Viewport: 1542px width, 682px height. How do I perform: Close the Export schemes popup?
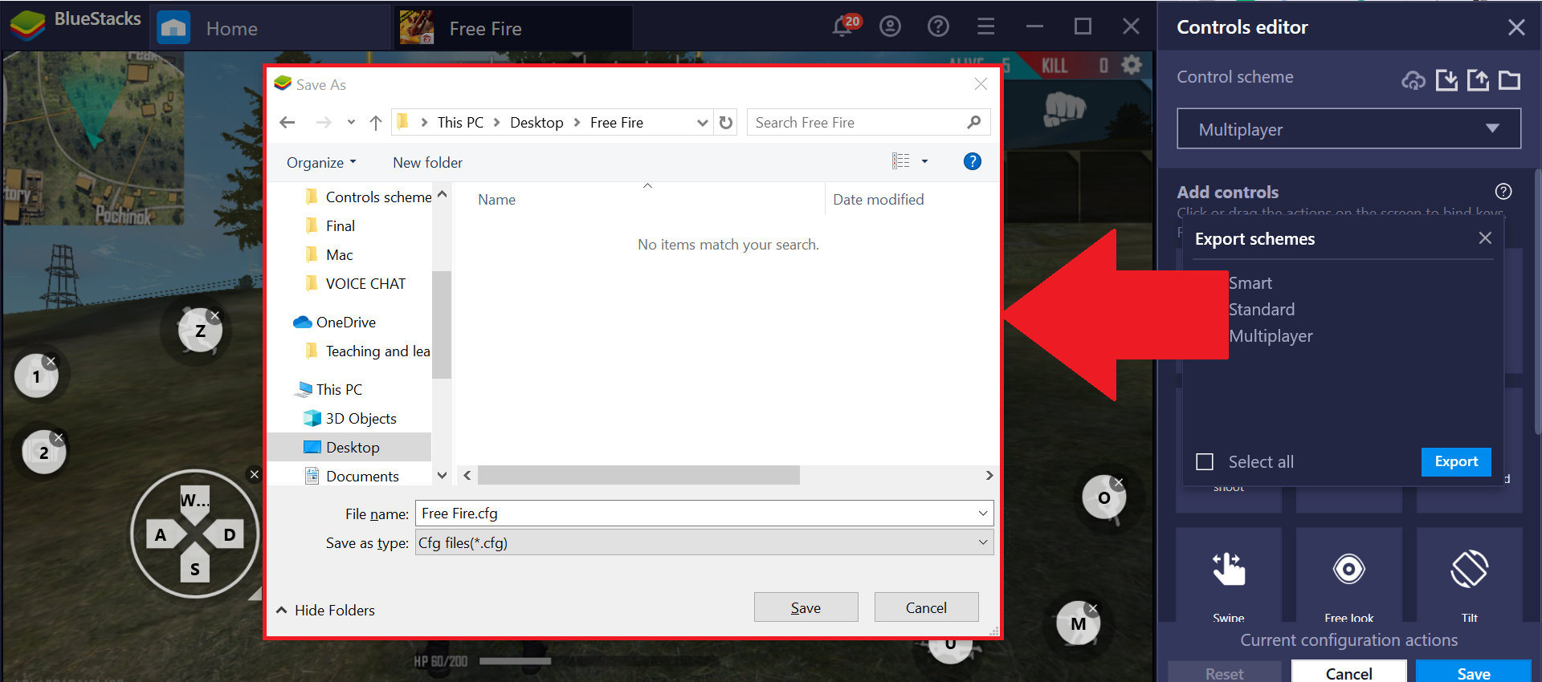tap(1485, 237)
